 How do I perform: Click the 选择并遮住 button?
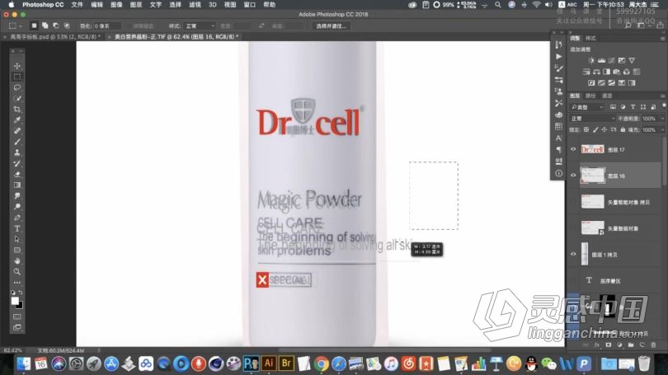(331, 26)
